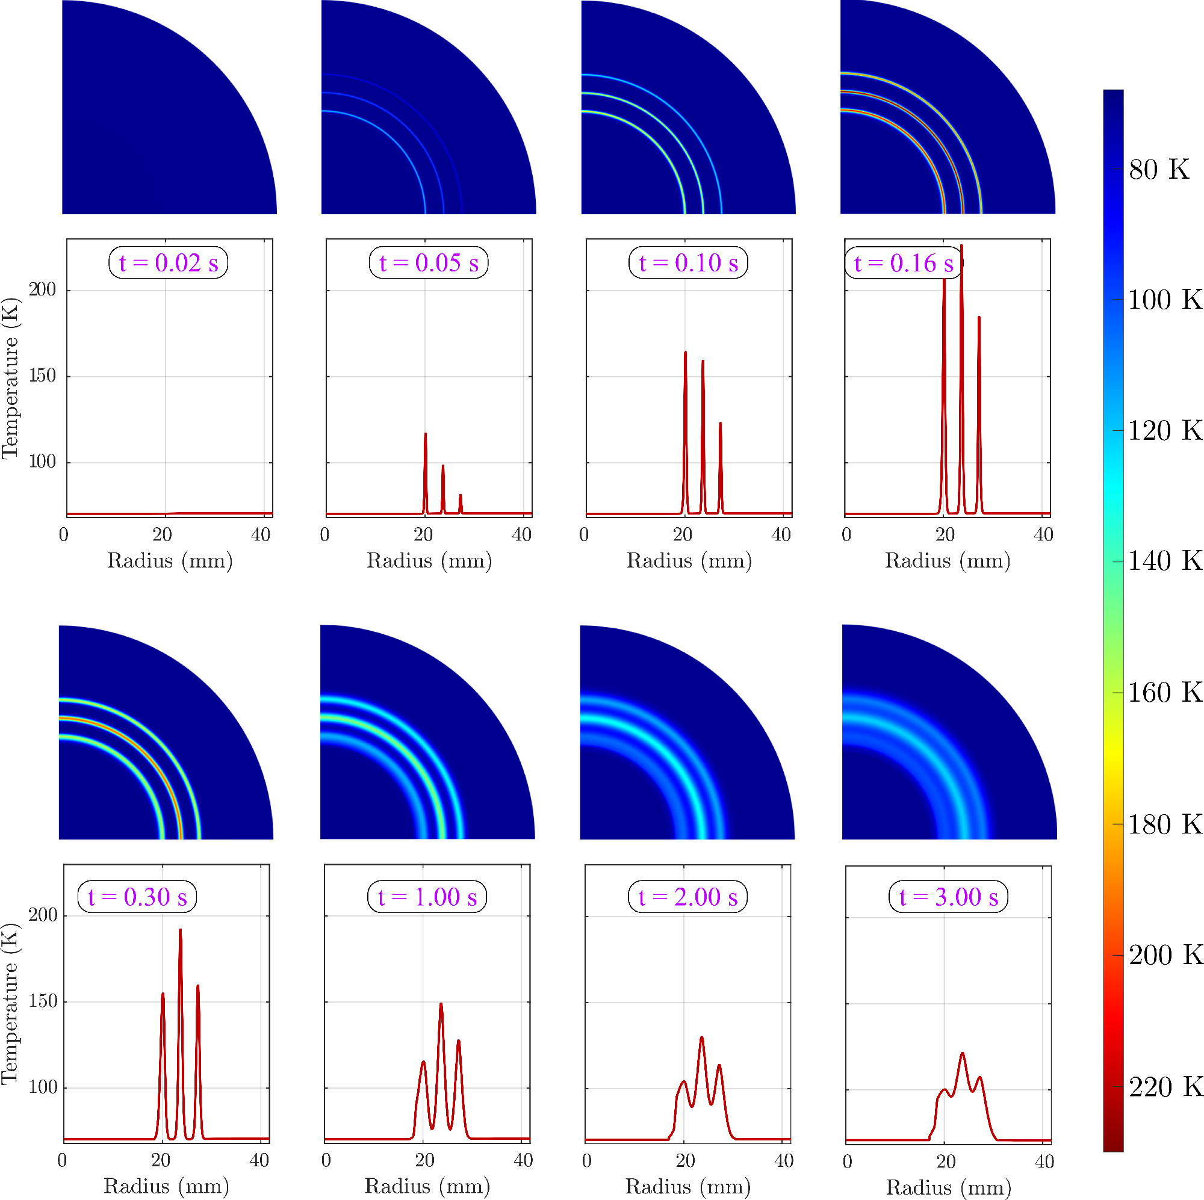Click the 220 K colorbar label
The image size is (1204, 1200).
1165,1087
